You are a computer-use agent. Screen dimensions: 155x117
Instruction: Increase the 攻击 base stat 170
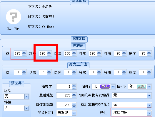click(x=49, y=52)
